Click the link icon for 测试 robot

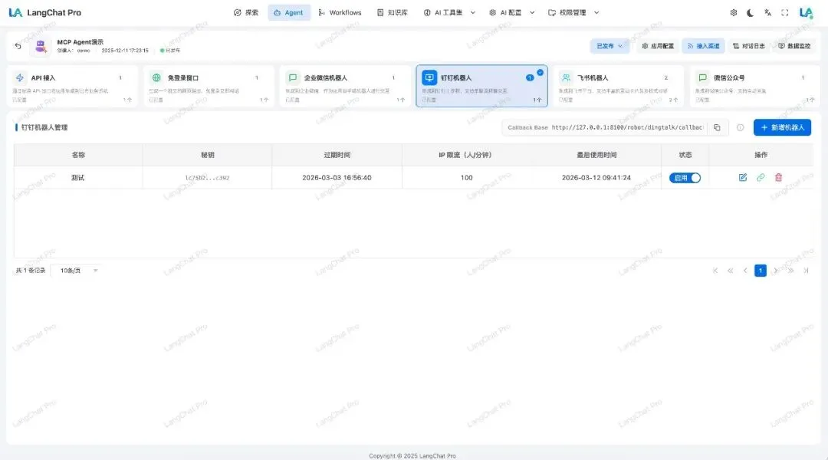point(761,177)
